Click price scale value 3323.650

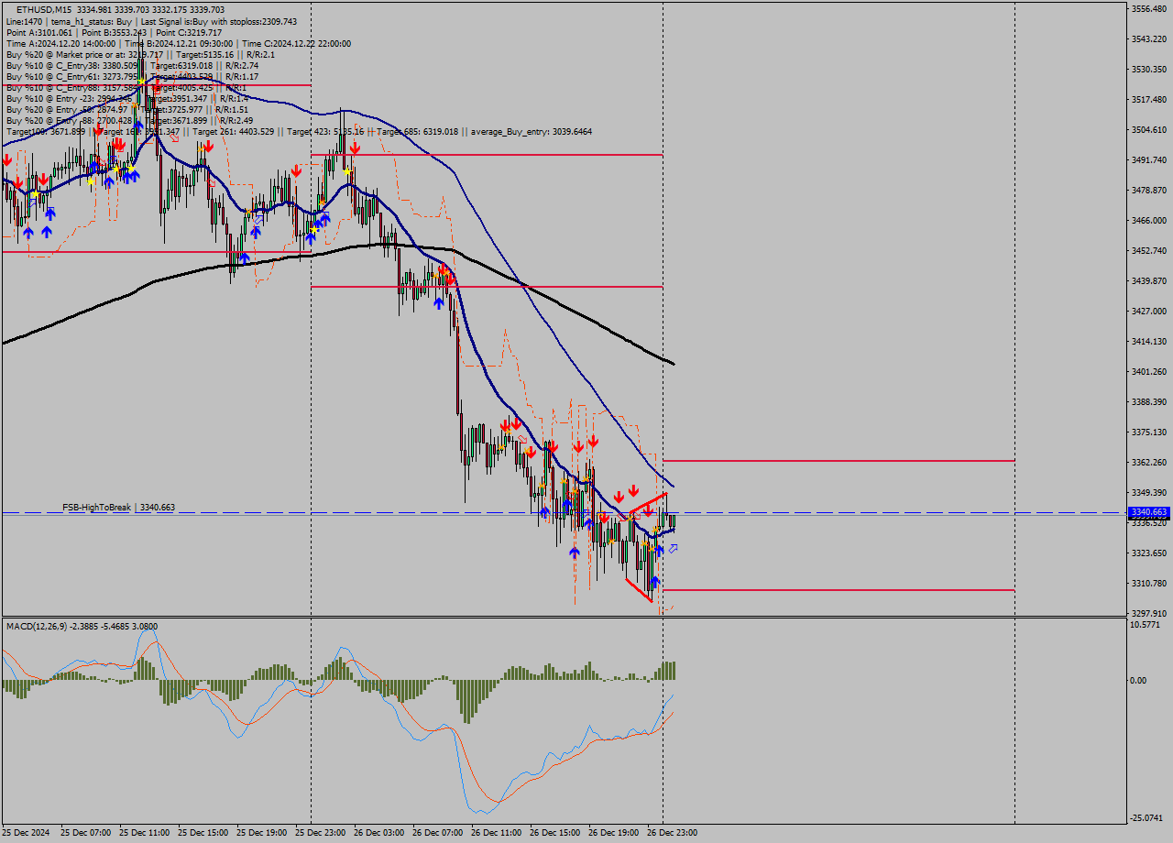[x=1148, y=553]
